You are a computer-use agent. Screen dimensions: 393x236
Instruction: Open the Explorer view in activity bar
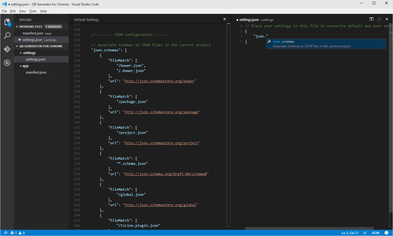pos(7,22)
